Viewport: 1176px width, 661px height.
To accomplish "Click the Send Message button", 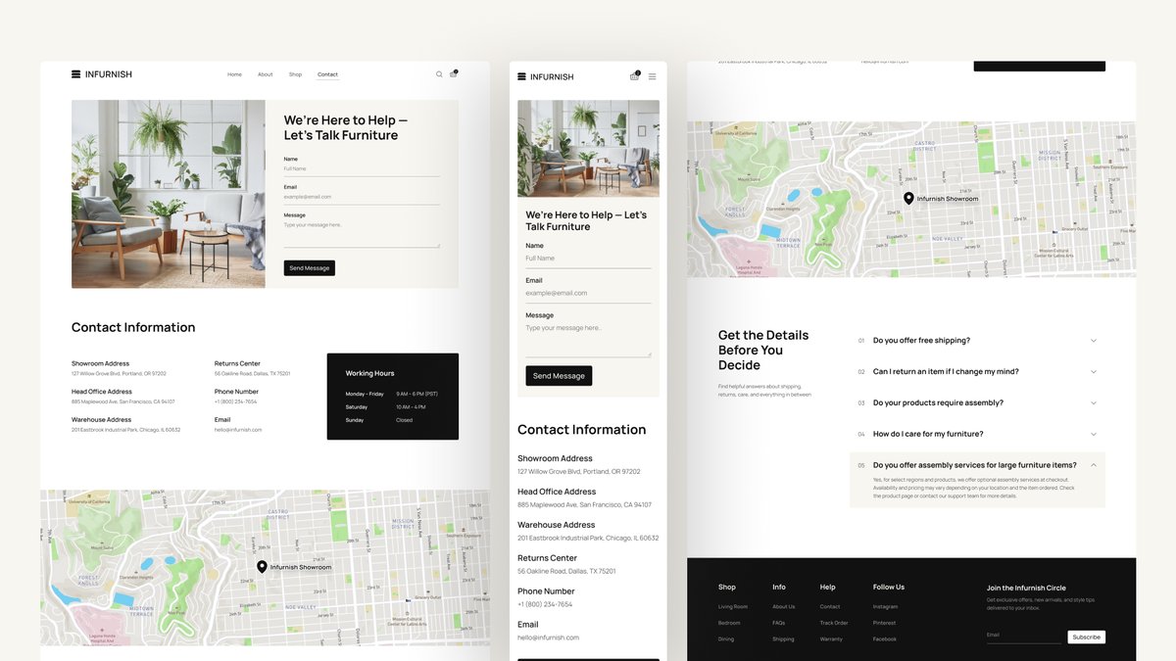I will [309, 266].
